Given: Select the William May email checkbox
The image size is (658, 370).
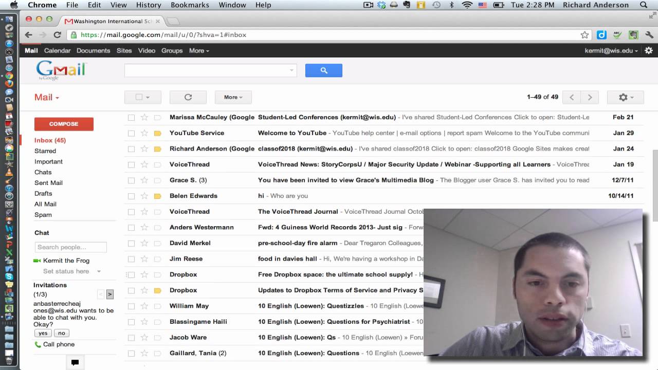Looking at the screenshot, I should [x=131, y=306].
